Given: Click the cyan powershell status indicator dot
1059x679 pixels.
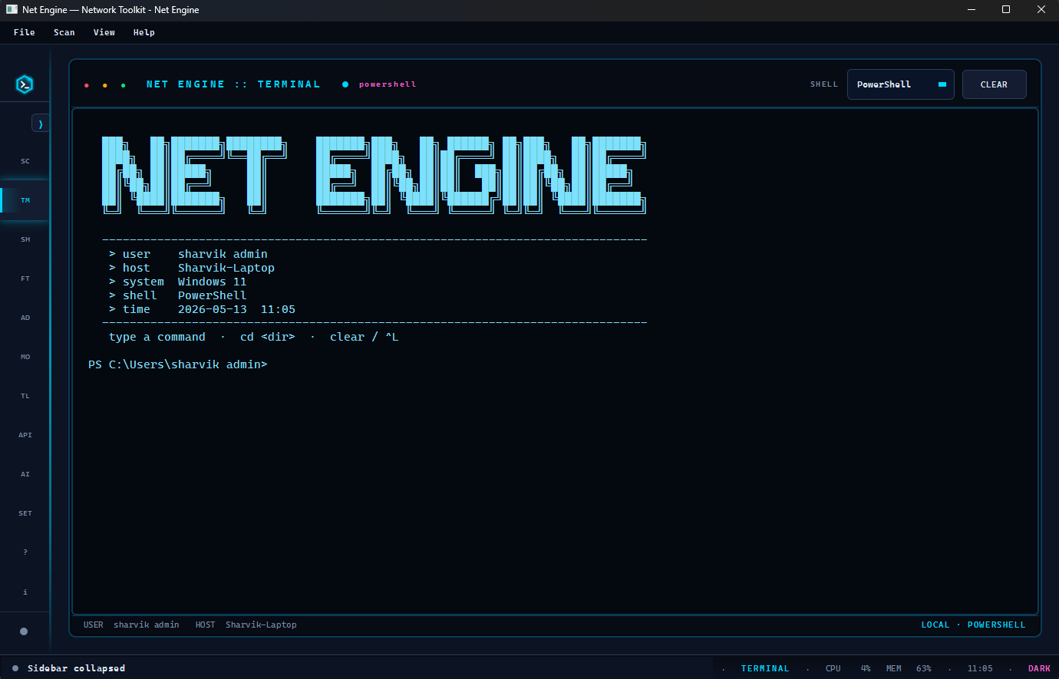Looking at the screenshot, I should pos(345,84).
